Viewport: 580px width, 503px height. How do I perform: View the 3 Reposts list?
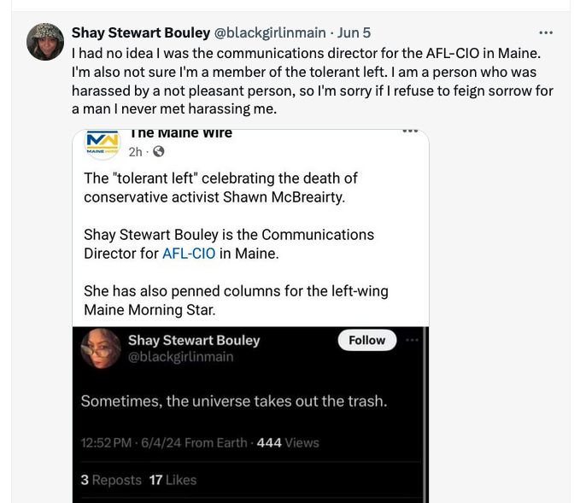tap(111, 480)
